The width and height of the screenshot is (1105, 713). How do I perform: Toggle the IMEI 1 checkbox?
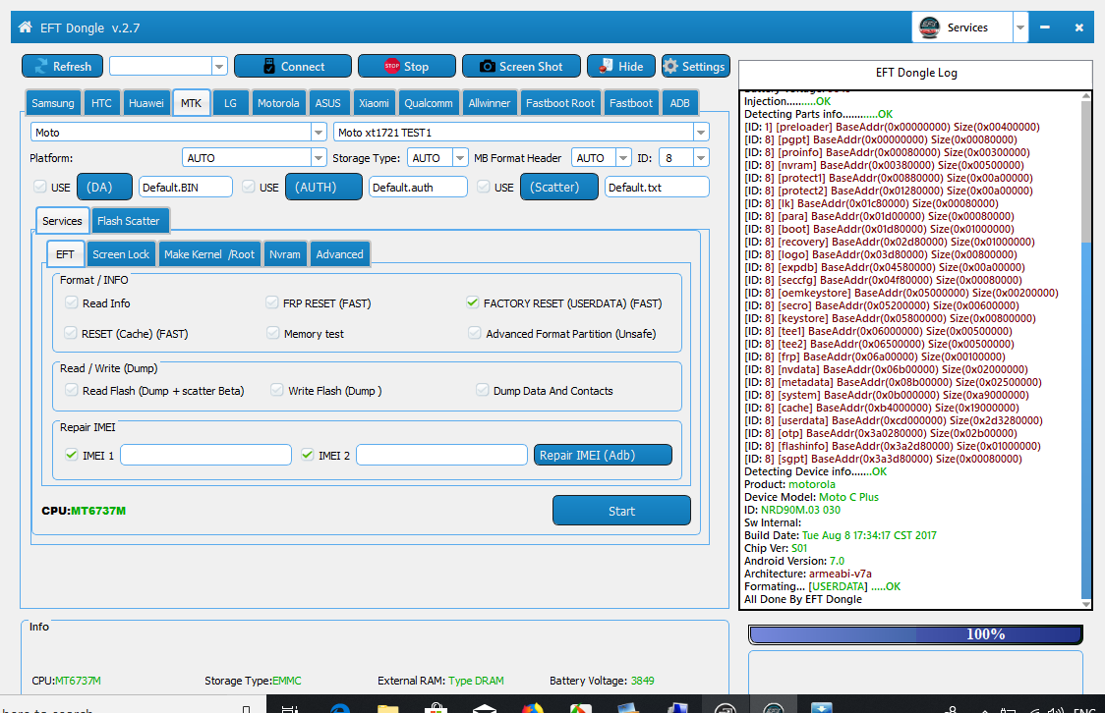tap(71, 455)
